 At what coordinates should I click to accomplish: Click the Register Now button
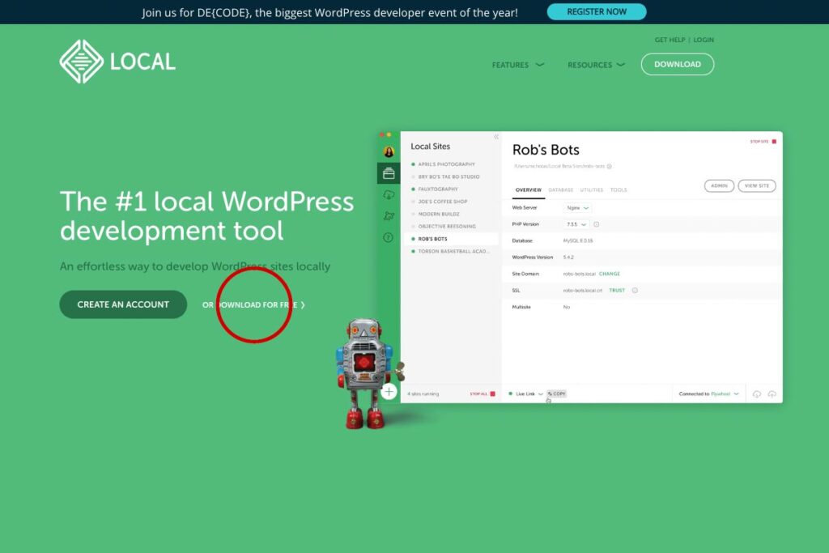(x=597, y=11)
